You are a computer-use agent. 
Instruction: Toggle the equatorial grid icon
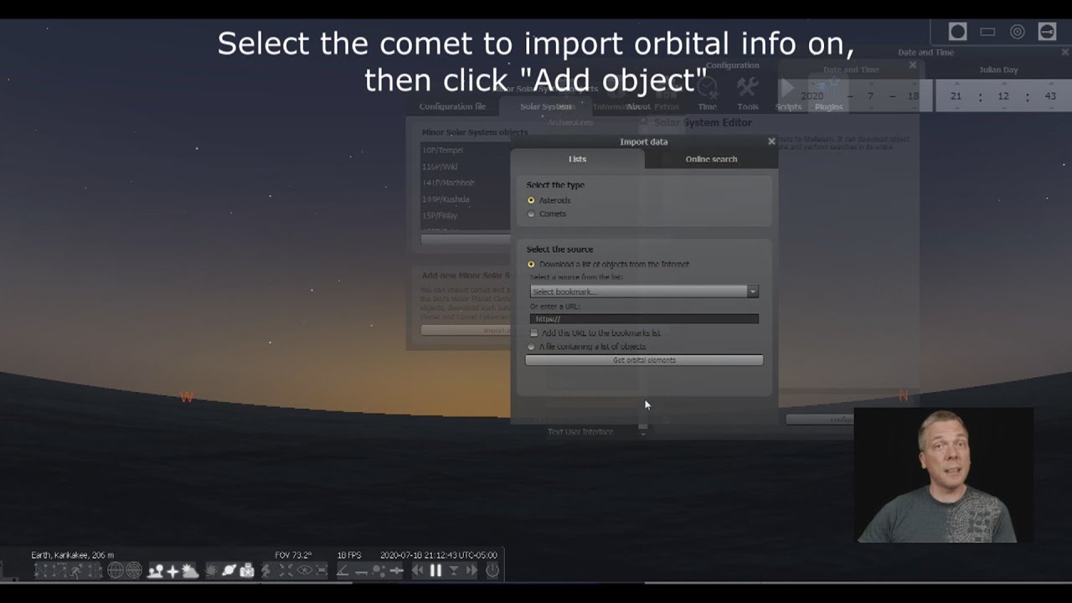115,570
